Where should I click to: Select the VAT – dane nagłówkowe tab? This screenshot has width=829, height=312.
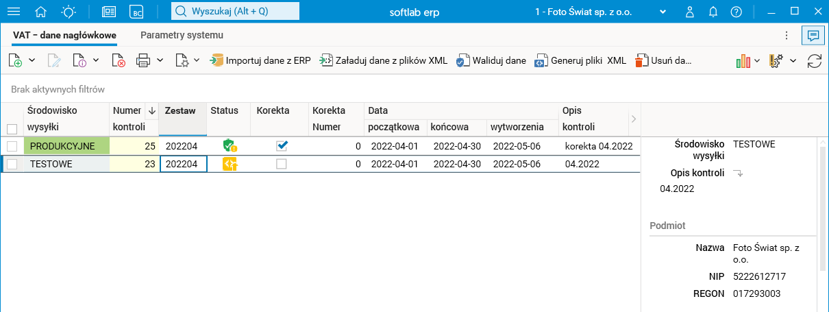point(64,35)
